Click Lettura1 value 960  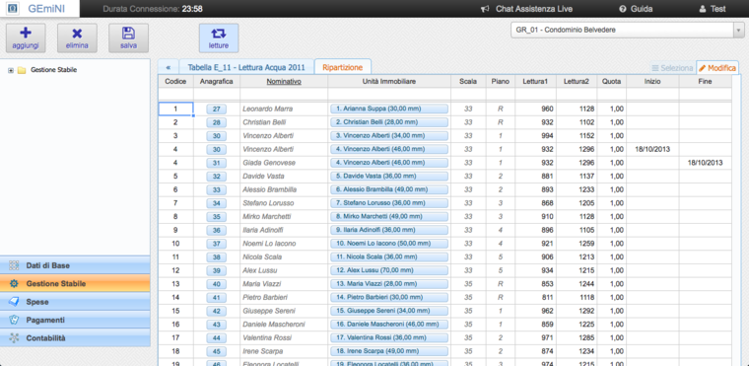547,110
